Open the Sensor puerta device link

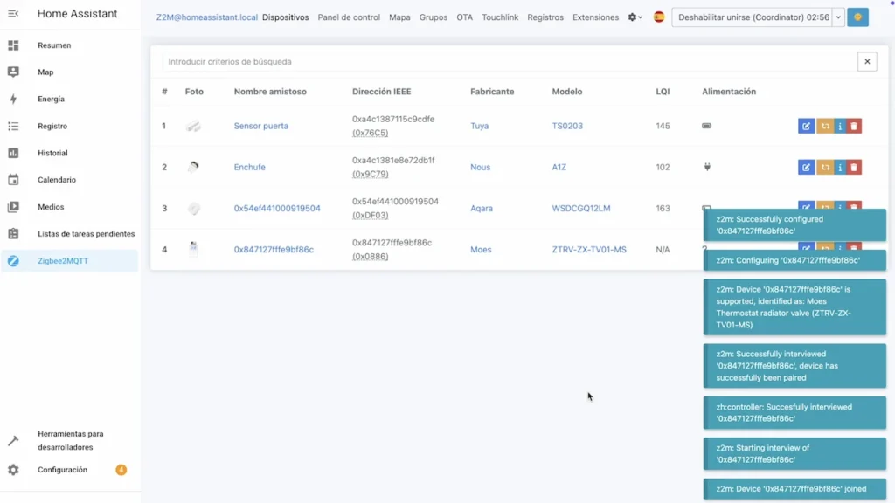coord(260,126)
